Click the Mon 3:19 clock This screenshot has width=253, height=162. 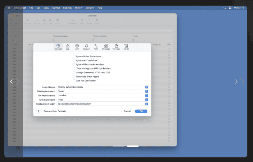(239, 8)
